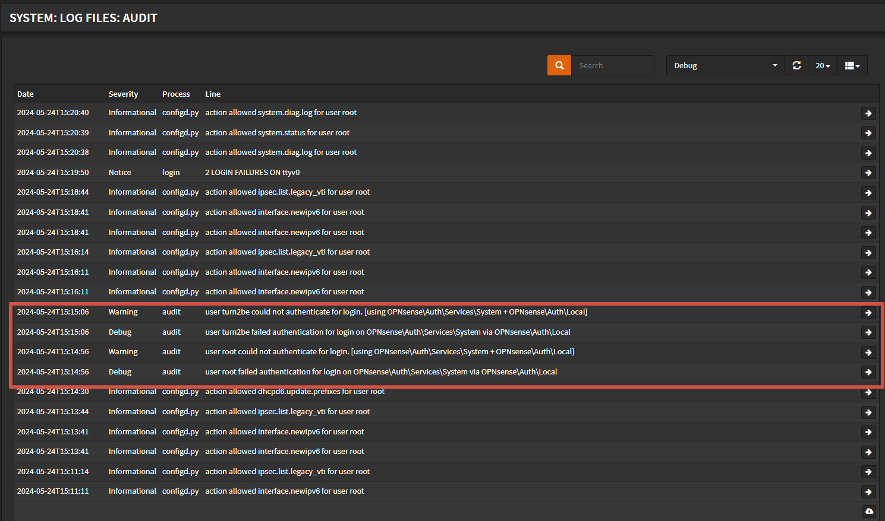This screenshot has height=521, width=885.
Task: Open arrow for turn2be Warning audit entry
Action: coord(868,313)
